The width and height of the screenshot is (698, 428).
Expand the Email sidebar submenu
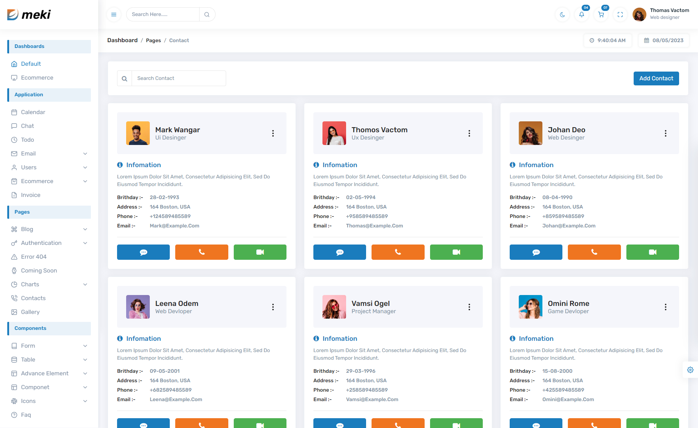click(85, 154)
